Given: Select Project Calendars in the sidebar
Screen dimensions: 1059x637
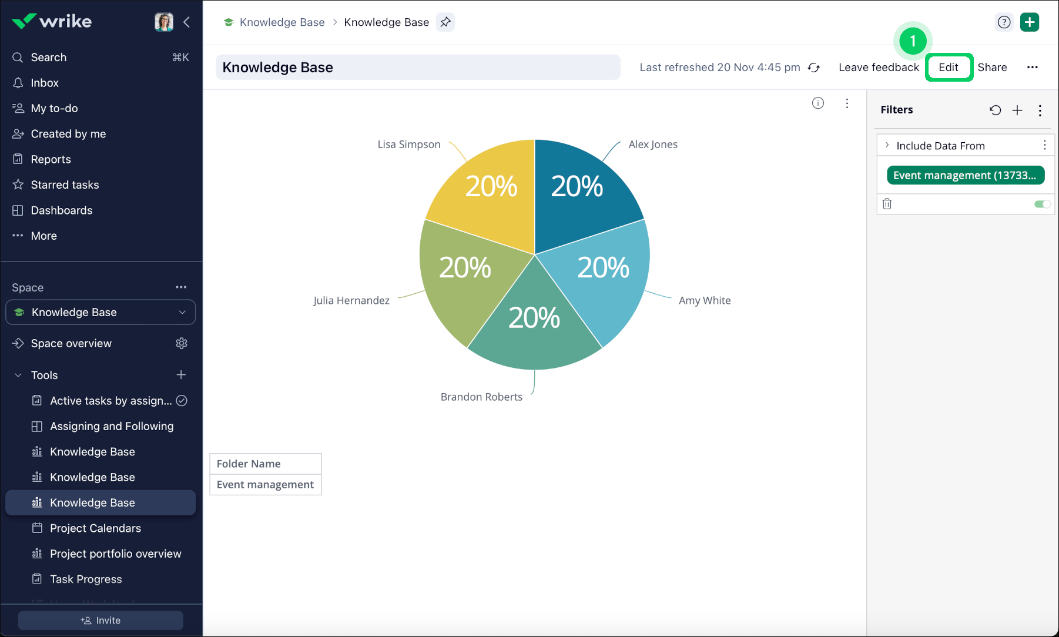Looking at the screenshot, I should click(x=95, y=528).
